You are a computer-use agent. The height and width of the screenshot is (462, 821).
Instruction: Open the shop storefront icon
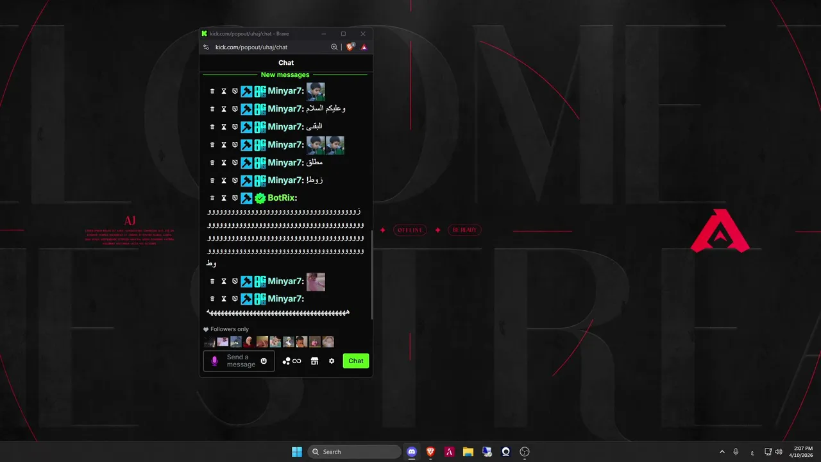point(314,361)
